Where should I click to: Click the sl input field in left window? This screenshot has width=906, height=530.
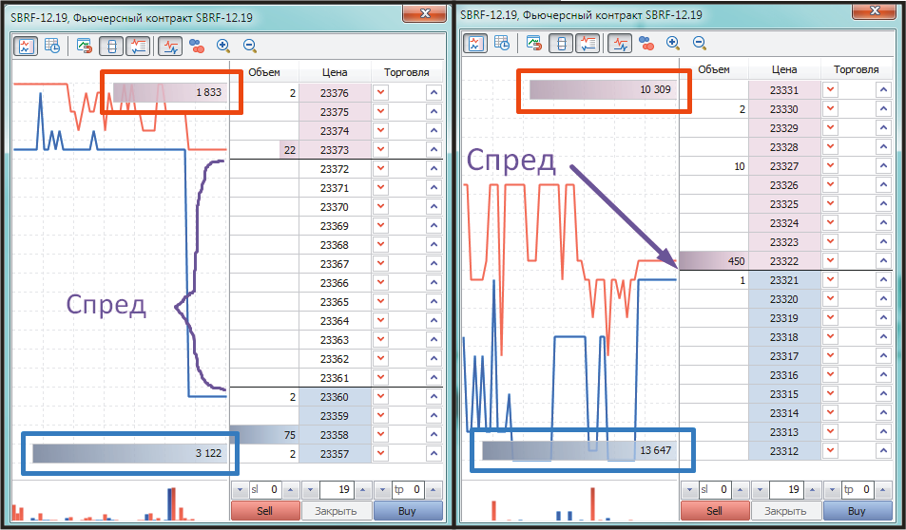[265, 490]
